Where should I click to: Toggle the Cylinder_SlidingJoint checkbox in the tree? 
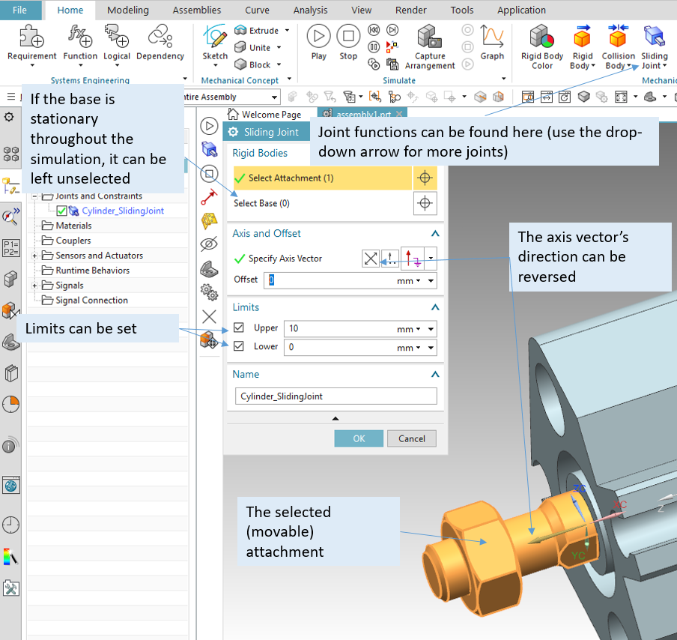point(61,211)
